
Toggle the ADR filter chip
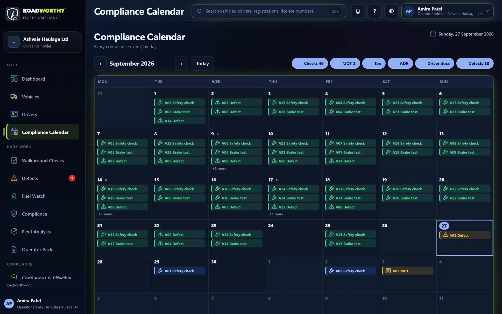(x=400, y=63)
